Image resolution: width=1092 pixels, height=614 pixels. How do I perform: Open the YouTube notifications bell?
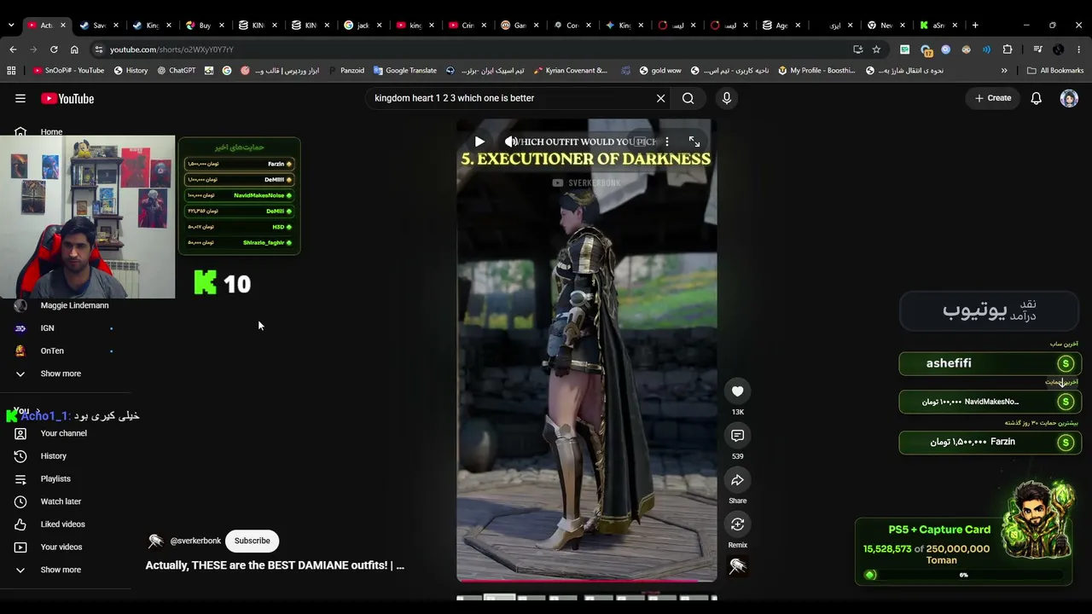[1036, 98]
